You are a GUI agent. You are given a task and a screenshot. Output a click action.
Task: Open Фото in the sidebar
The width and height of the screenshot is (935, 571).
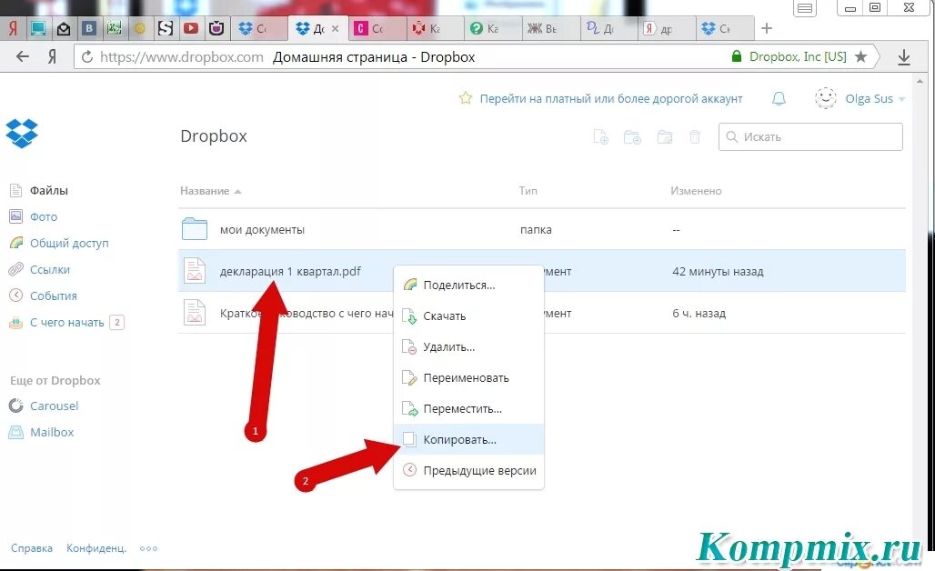(44, 217)
